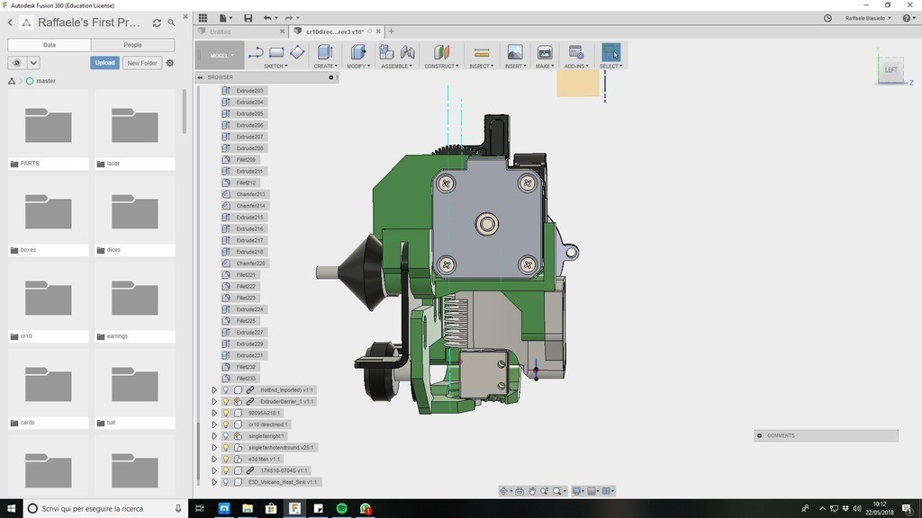Open the Display Settings monitor icon
The width and height of the screenshot is (922, 518).
coord(577,491)
